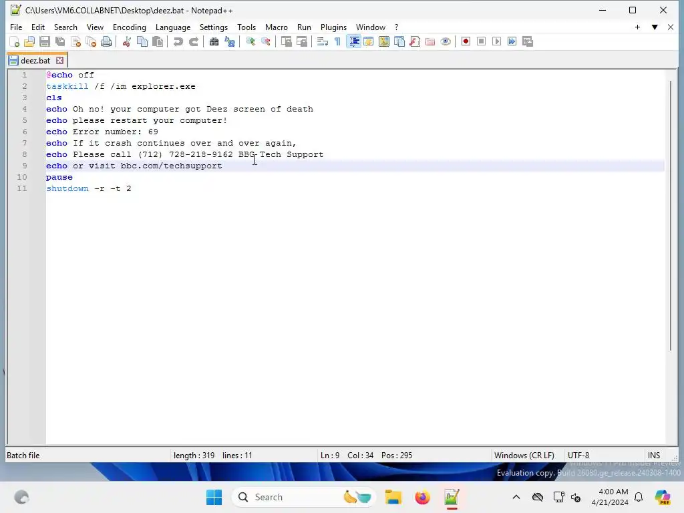Click the taskbar Search box

pyautogui.click(x=304, y=497)
